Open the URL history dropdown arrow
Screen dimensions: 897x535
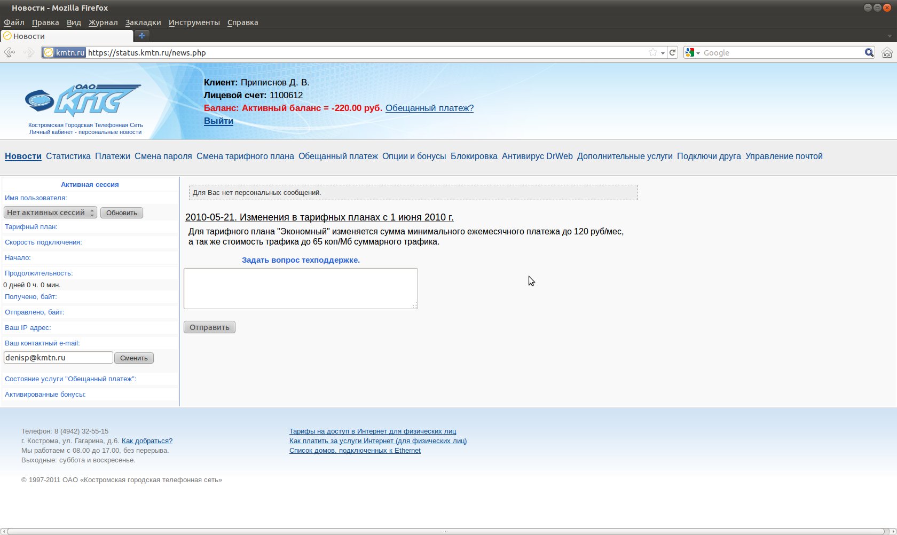pos(663,53)
